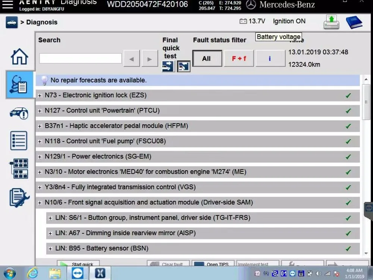The image size is (373, 280).
Task: Toggle the 'i' info fault filter
Action: [270, 58]
